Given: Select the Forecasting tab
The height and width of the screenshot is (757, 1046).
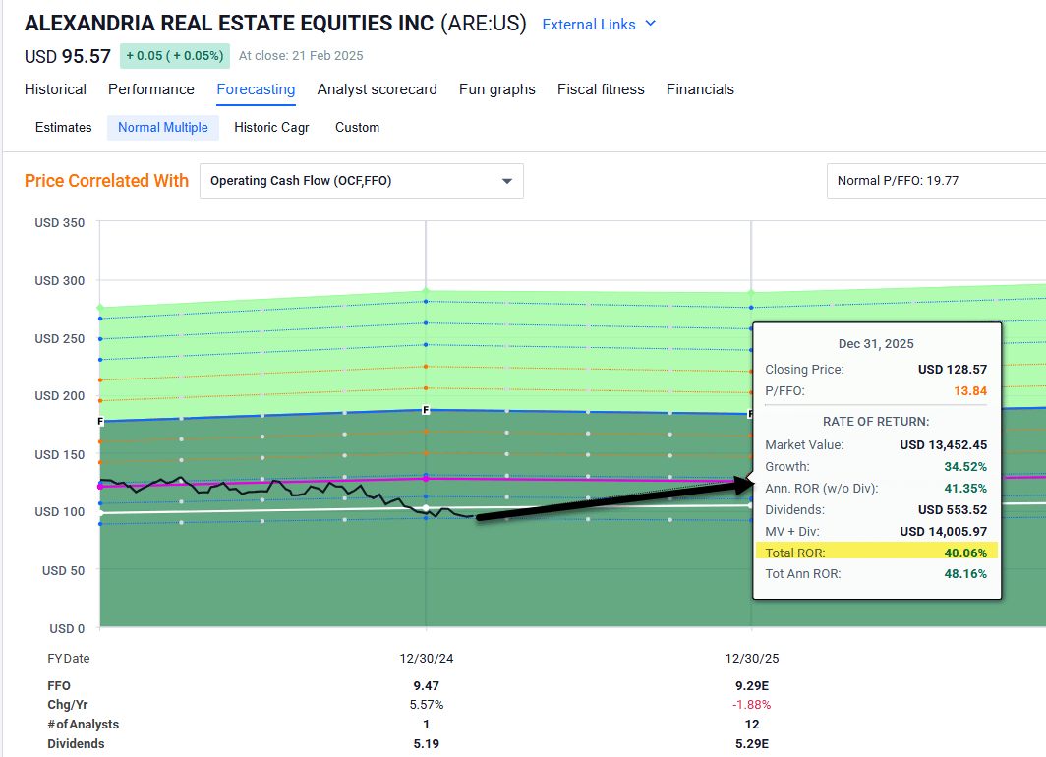Looking at the screenshot, I should (256, 89).
